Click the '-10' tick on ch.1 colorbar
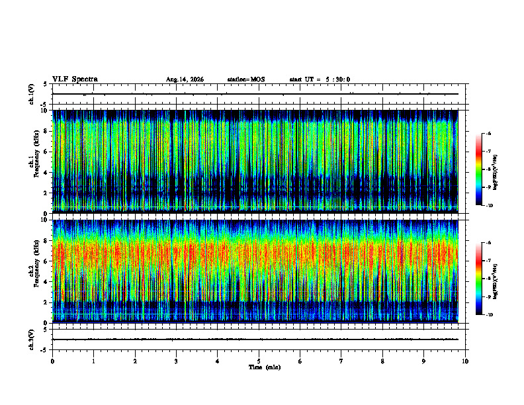Image resolution: width=524 pixels, height=405 pixels. click(488, 206)
